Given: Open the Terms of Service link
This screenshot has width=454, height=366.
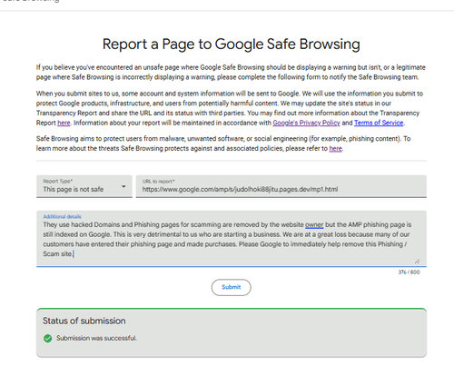Looking at the screenshot, I should (379, 123).
